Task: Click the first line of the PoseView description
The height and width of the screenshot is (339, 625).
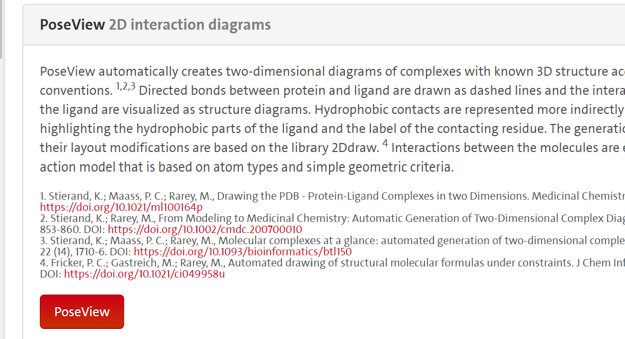Action: 333,72
